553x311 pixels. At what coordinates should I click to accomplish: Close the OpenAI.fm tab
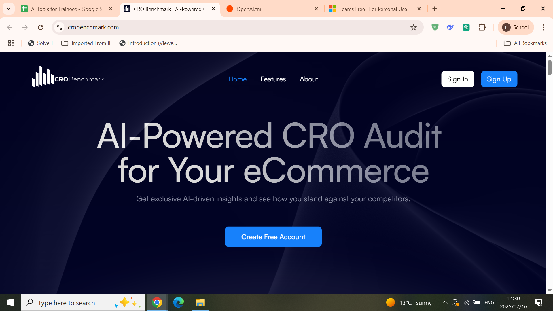pyautogui.click(x=316, y=9)
